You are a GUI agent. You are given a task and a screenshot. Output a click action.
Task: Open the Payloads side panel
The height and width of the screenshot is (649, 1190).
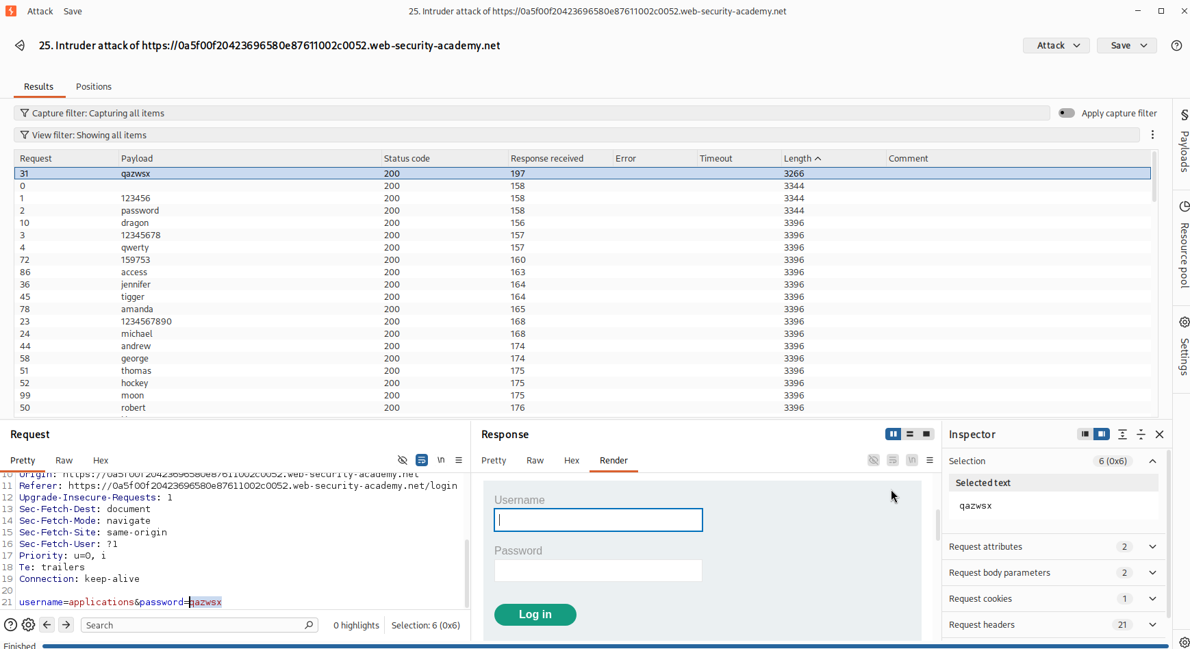[1184, 140]
